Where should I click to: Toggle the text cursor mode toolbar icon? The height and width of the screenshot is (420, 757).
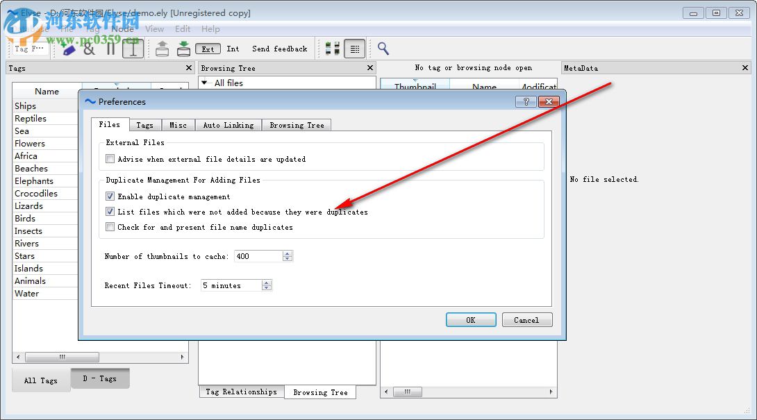pos(133,49)
